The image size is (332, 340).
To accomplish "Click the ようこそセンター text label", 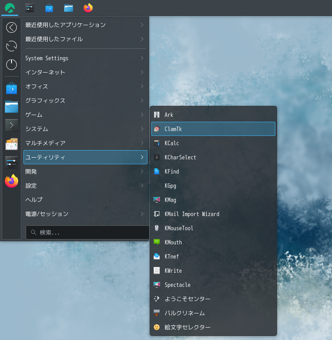I will [187, 299].
